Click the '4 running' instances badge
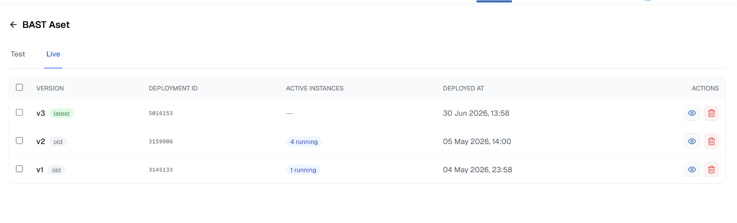Image resolution: width=737 pixels, height=223 pixels. 304,141
